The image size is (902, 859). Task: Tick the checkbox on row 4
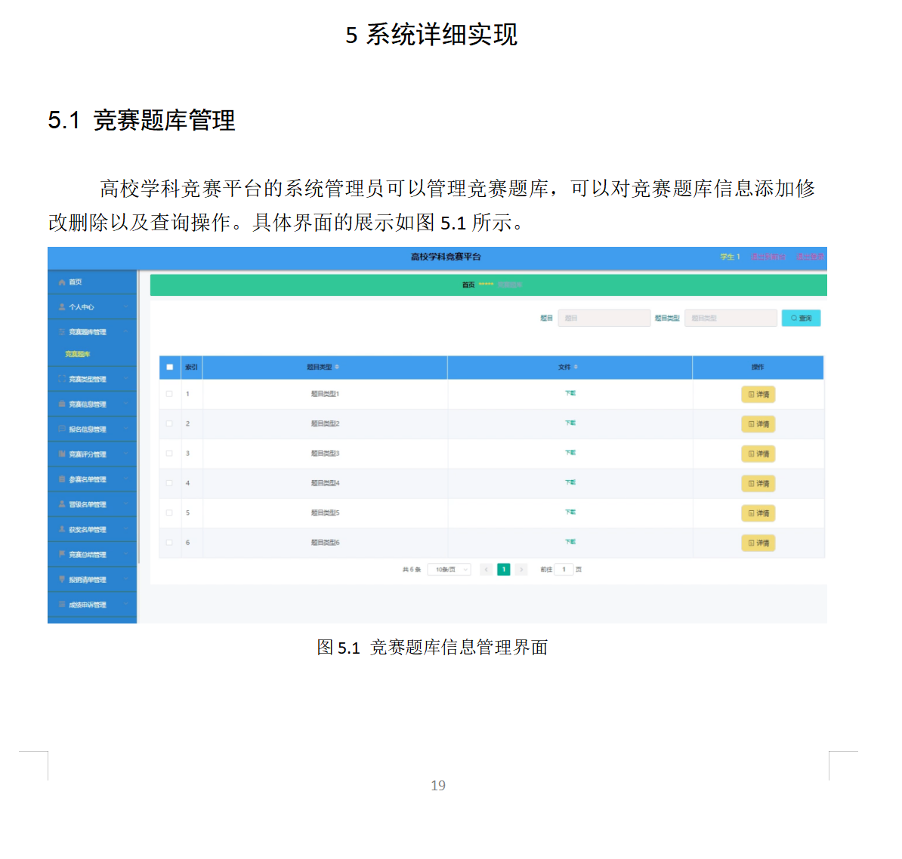click(x=169, y=483)
